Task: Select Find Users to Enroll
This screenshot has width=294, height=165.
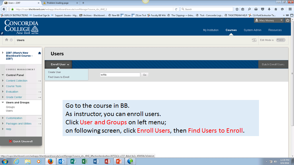Action: tap(59, 77)
